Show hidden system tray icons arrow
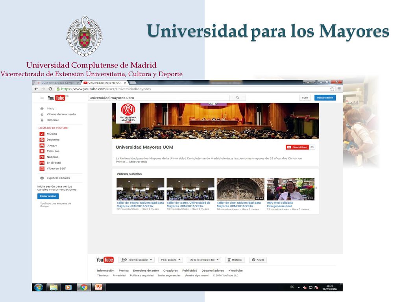The height and width of the screenshot is (302, 403). (x=299, y=287)
